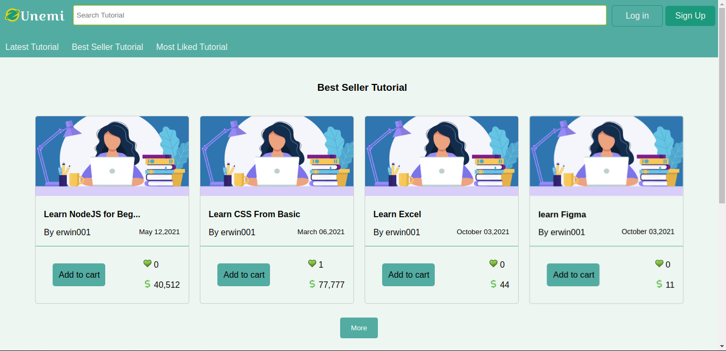Tap the heart icon for Learn Excel
This screenshot has width=726, height=351.
pyautogui.click(x=493, y=263)
